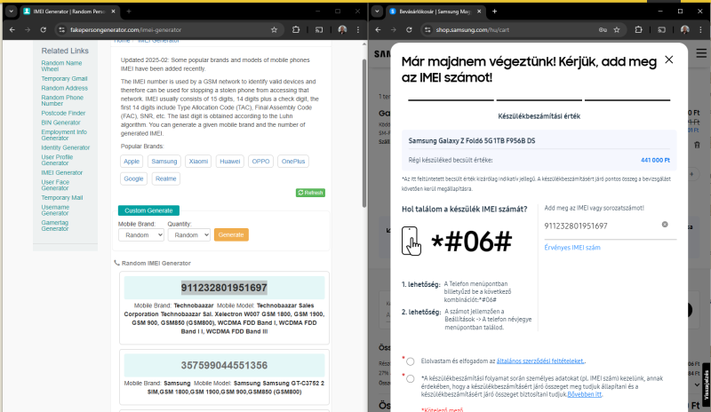
Task: Choose Xiaomi brand
Action: tap(198, 162)
